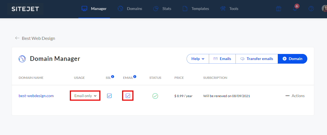Click the green status checkmark icon
This screenshot has height=135, width=327.
155,96
